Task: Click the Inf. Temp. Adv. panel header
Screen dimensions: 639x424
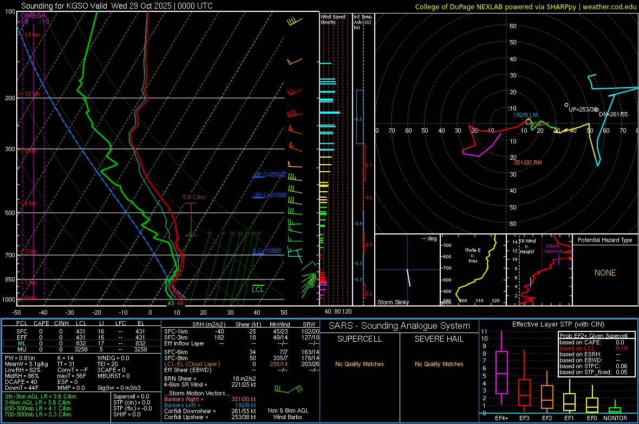Action: pyautogui.click(x=363, y=22)
